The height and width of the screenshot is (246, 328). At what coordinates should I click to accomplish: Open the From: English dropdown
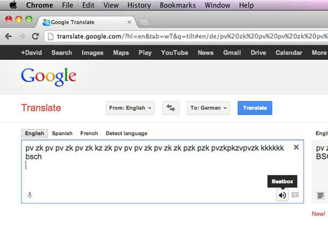coord(130,108)
